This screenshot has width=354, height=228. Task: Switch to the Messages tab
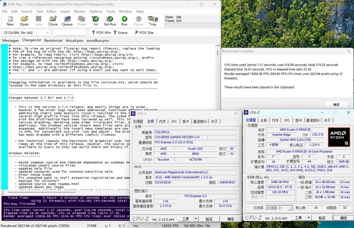(10, 40)
